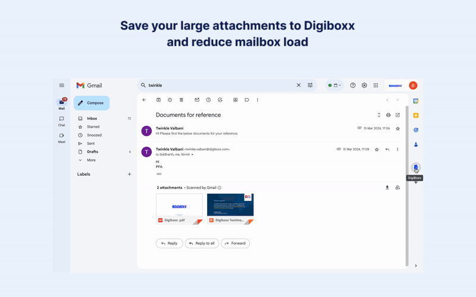Open the Sent folder

tap(104, 143)
